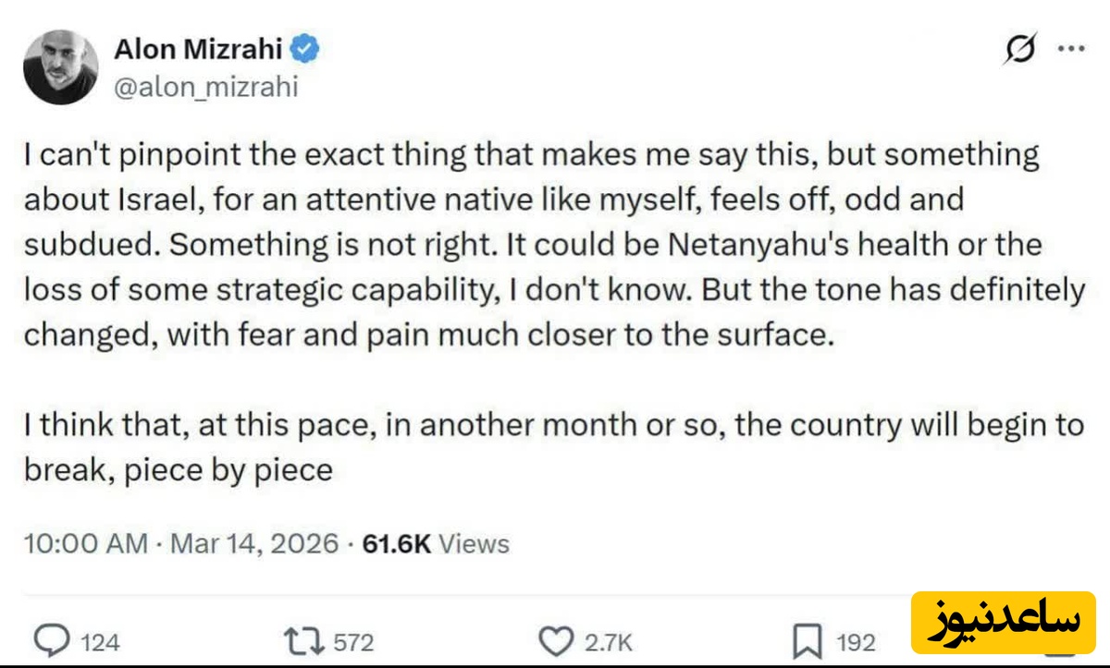This screenshot has width=1110, height=668.
Task: Click the 10:00 AM · Mar 14, 2026 timestamp
Action: (x=180, y=543)
